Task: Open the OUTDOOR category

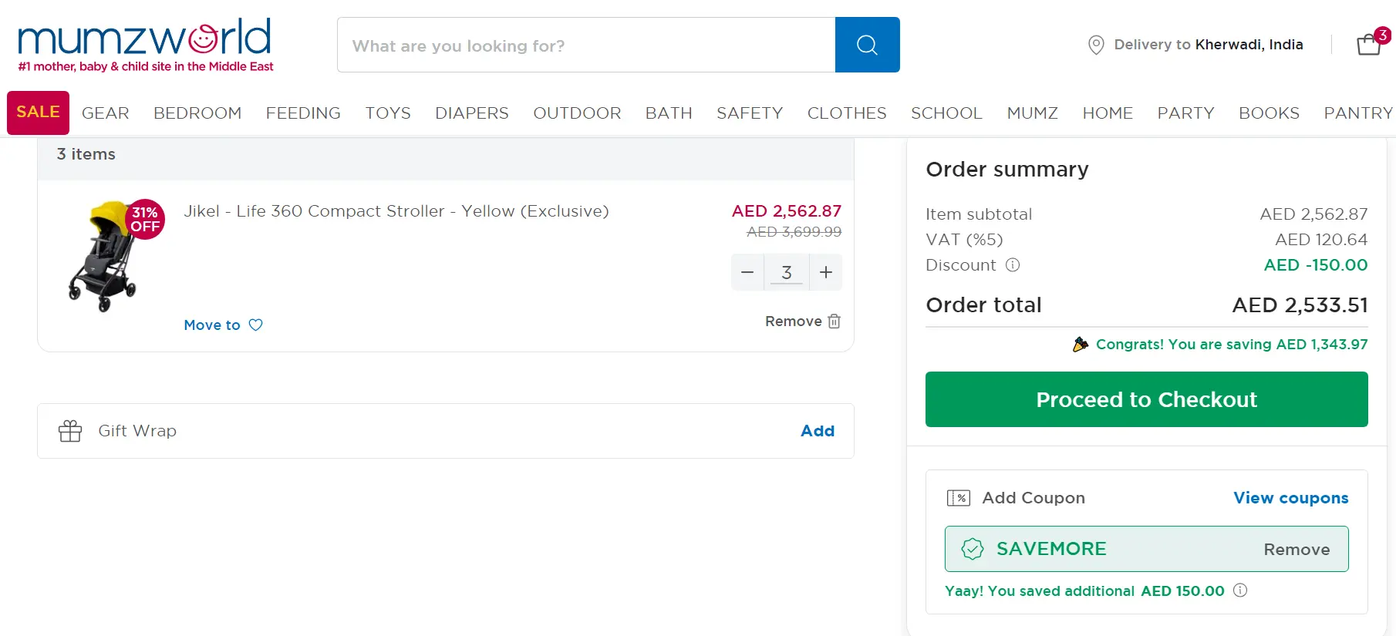Action: coord(577,113)
